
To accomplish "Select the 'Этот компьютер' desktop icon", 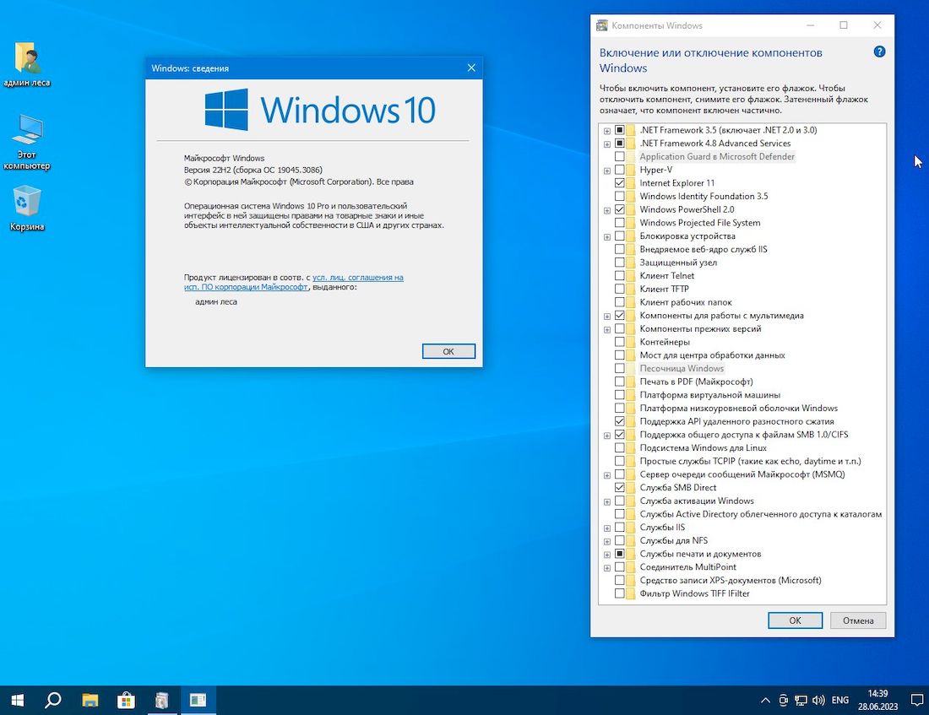I will [x=27, y=142].
